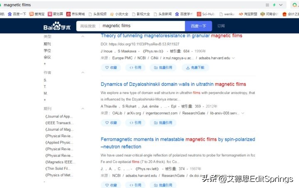
Task: Open 高级搜索 advanced search
Action: [x=88, y=26]
